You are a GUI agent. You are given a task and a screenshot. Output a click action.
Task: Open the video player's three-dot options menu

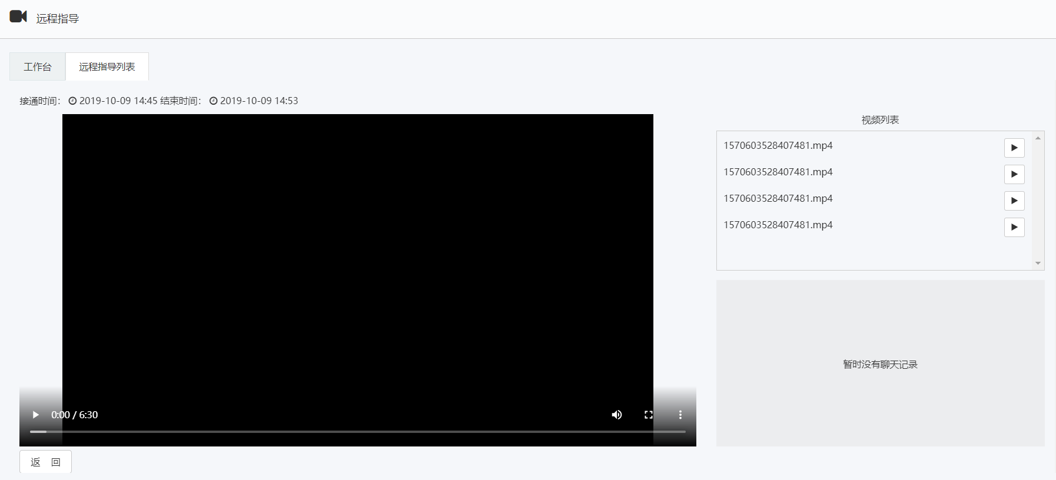click(x=680, y=415)
